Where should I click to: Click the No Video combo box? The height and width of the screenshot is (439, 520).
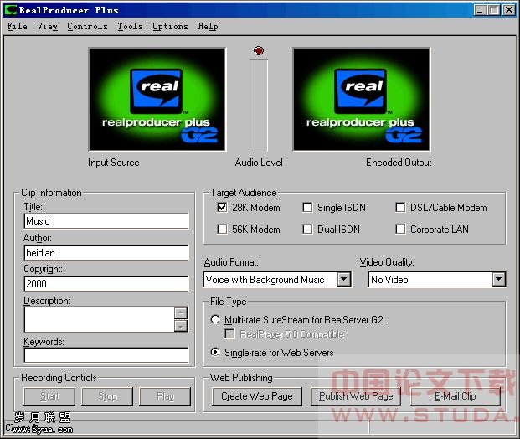(437, 279)
